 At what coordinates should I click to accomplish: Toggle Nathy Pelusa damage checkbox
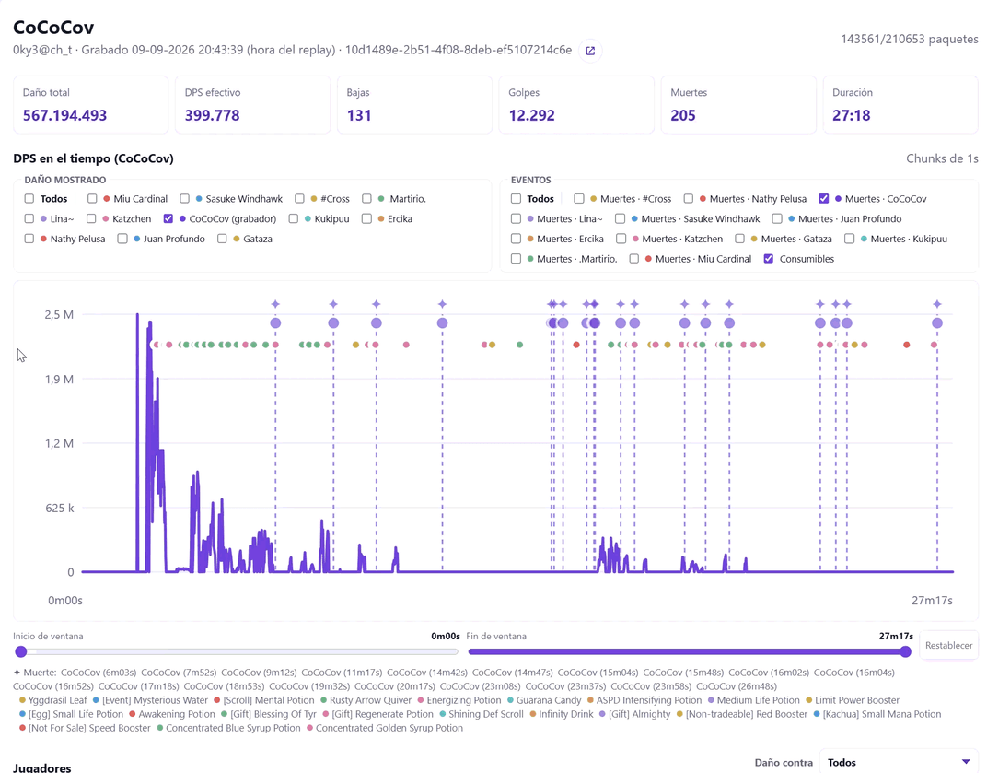(29, 239)
